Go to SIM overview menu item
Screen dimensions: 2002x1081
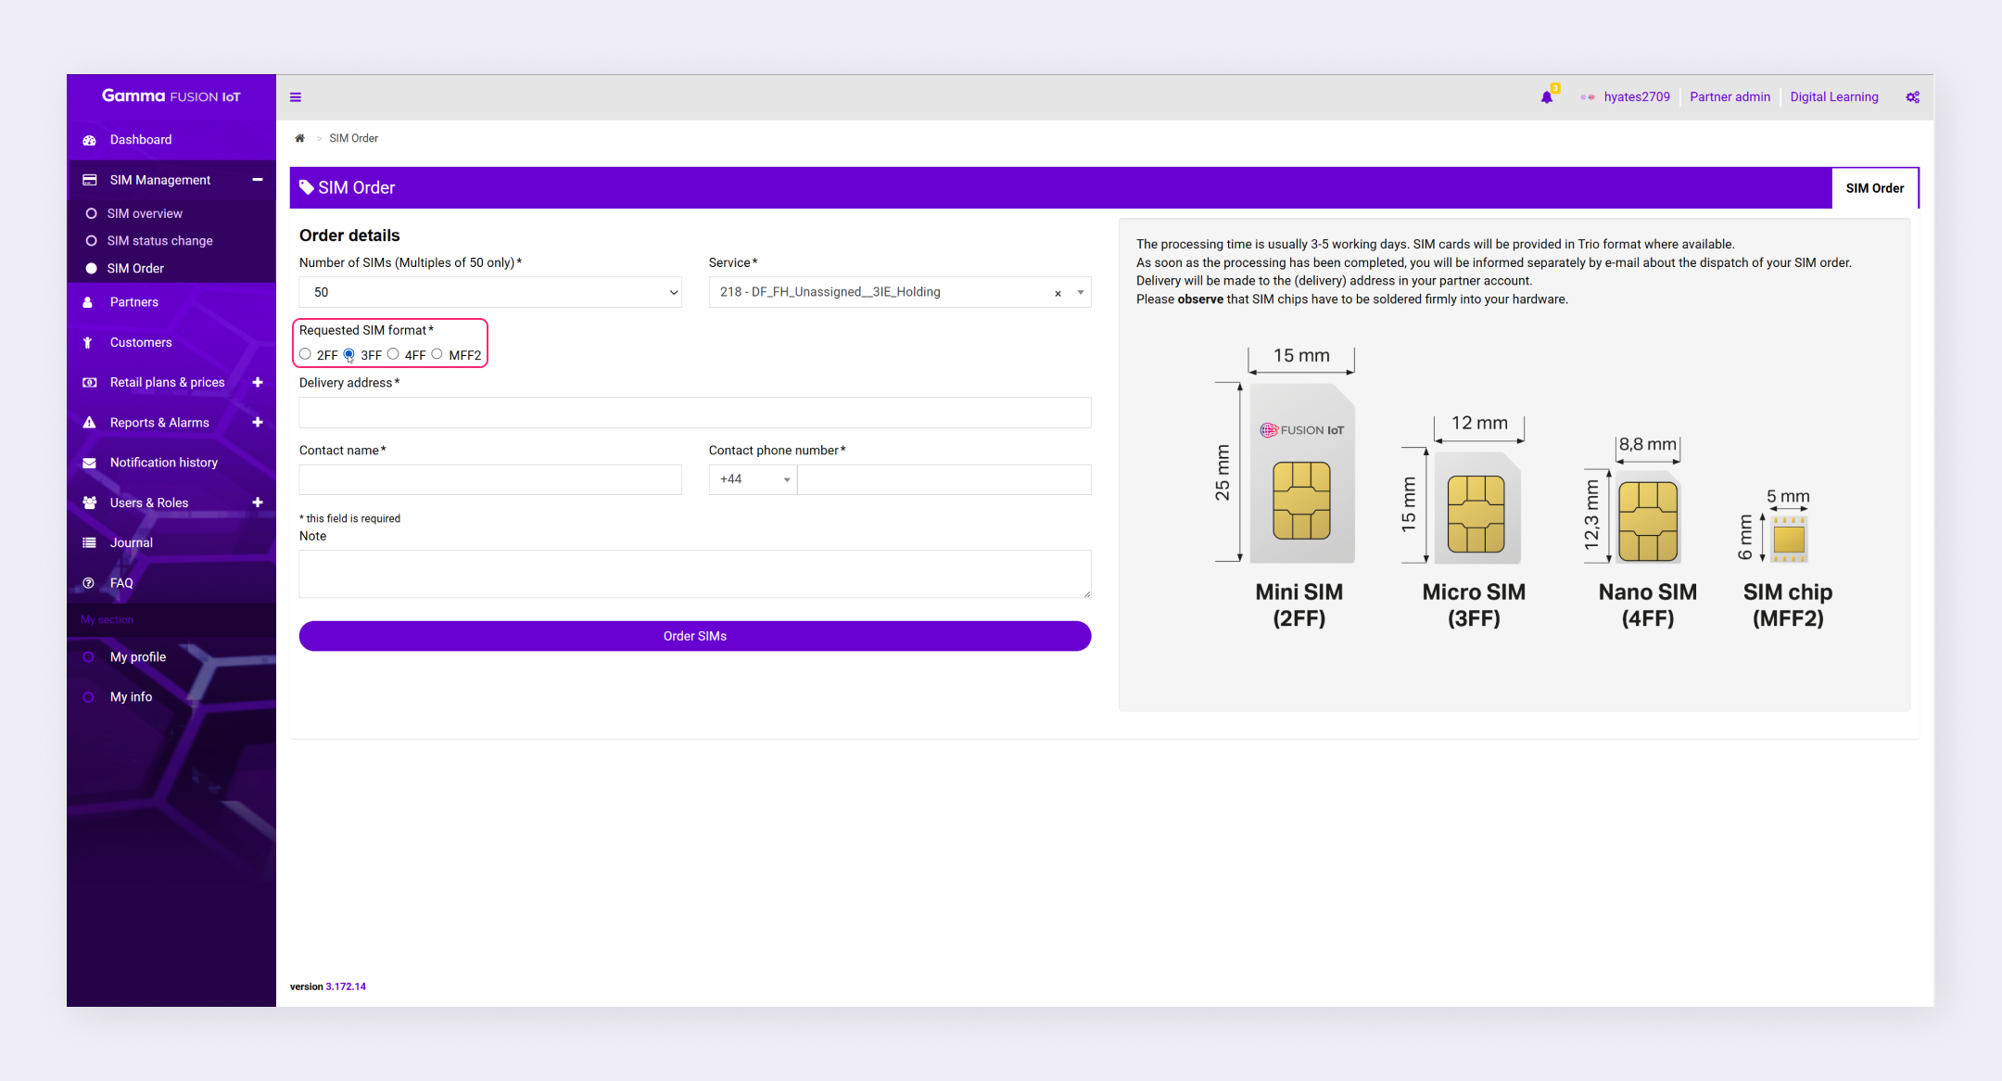pyautogui.click(x=145, y=213)
